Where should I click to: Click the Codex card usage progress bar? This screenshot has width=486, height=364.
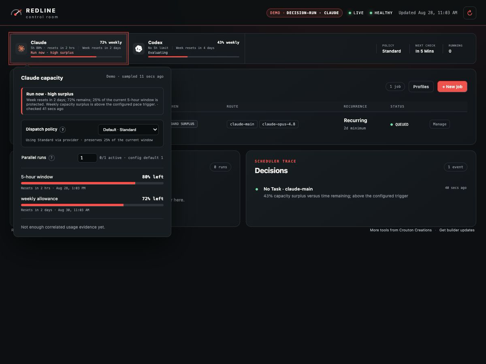tap(194, 57)
